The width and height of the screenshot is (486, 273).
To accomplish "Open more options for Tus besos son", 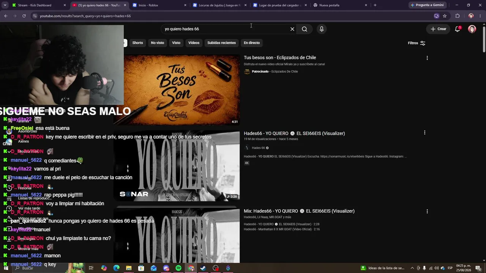I will [427, 58].
